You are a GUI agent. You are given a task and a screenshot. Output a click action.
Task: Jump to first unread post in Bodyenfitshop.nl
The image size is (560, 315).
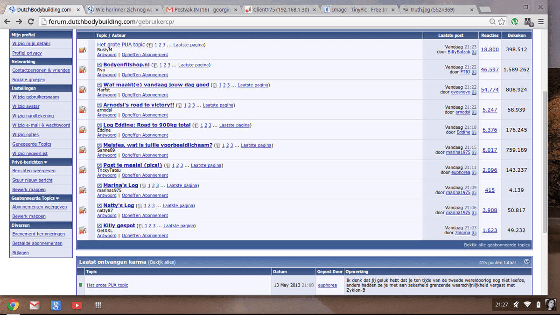click(x=99, y=65)
